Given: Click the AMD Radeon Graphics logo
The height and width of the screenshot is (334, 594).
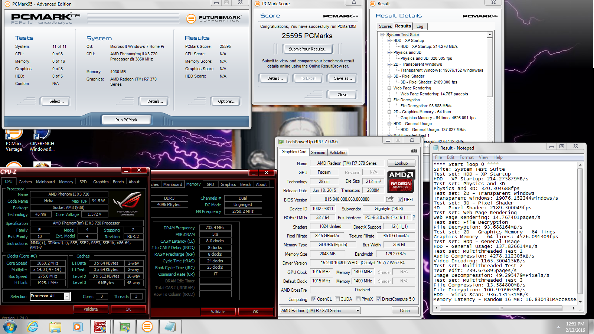Looking at the screenshot, I should tap(401, 181).
